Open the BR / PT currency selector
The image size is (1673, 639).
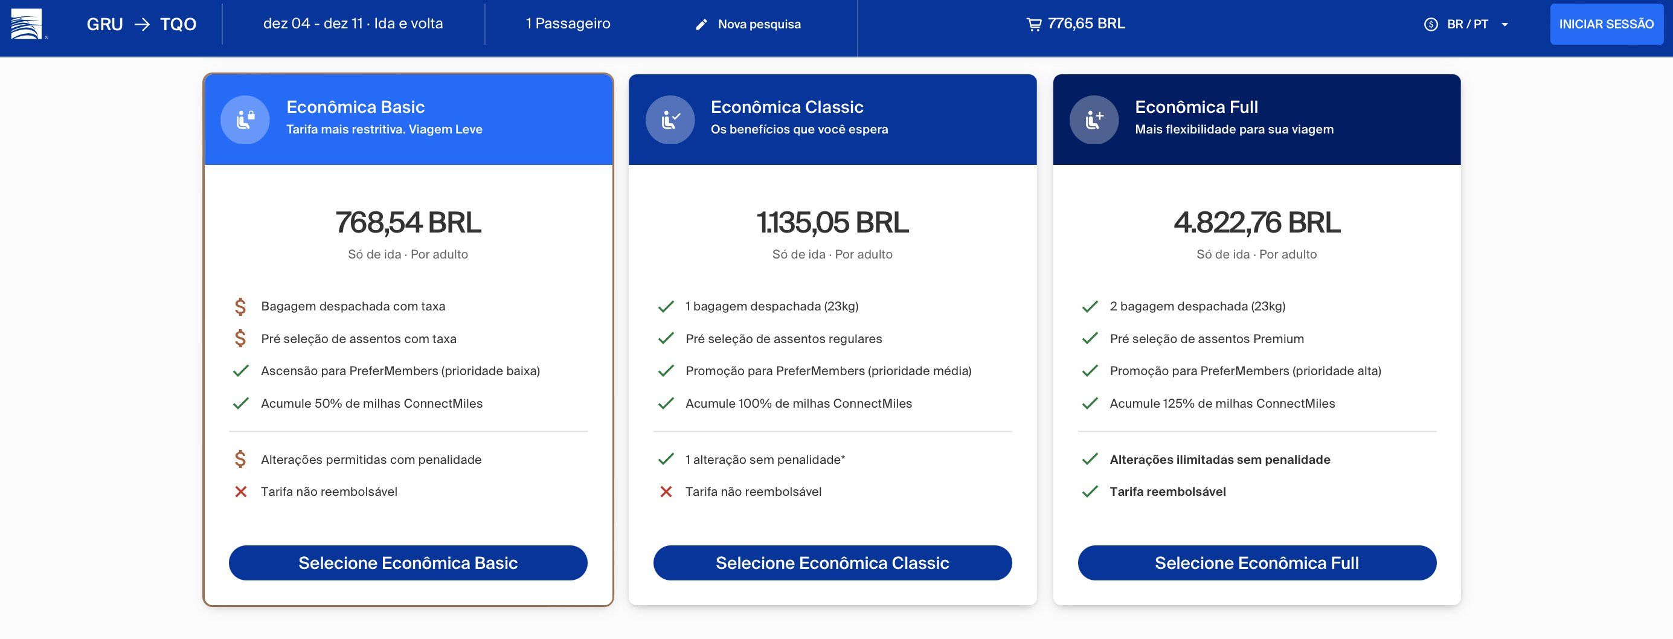[x=1466, y=25]
